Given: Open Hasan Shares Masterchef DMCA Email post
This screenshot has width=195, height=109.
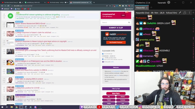Looking at the screenshot, I should pyautogui.click(x=30, y=24).
